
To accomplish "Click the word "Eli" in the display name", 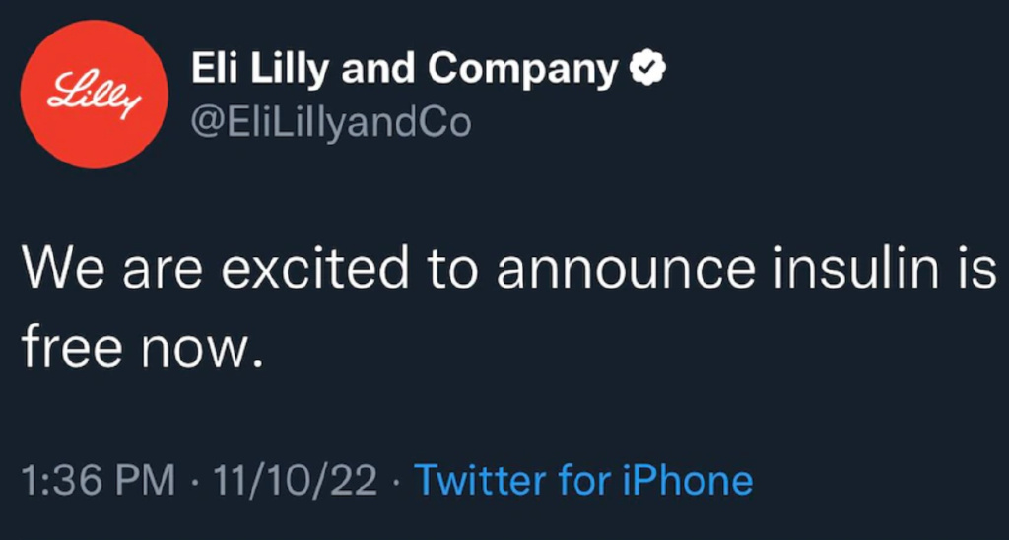I will click(212, 69).
